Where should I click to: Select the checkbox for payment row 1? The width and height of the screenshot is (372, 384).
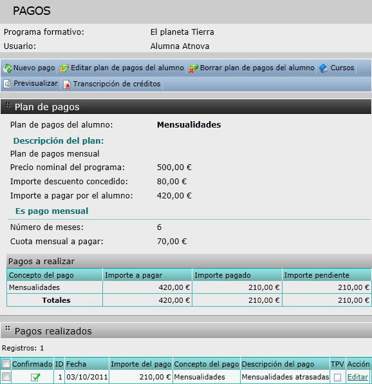point(6,377)
